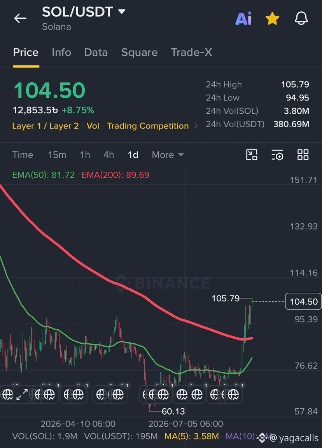
Task: Tap the 60.13 low marker label
Action: (173, 411)
